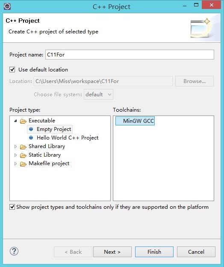The width and height of the screenshot is (224, 267).
Task: Expand the Static Library node
Action: tap(15, 155)
